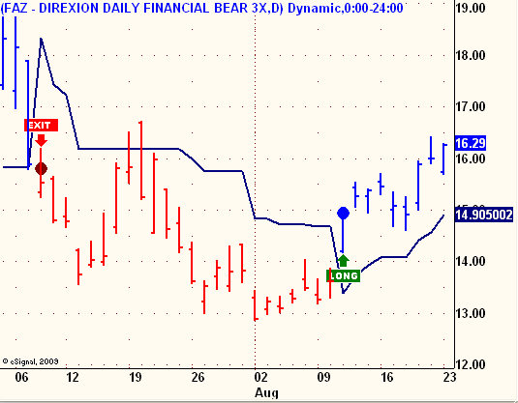Click the 13.00 price axis label
The height and width of the screenshot is (403, 518).
tap(471, 313)
